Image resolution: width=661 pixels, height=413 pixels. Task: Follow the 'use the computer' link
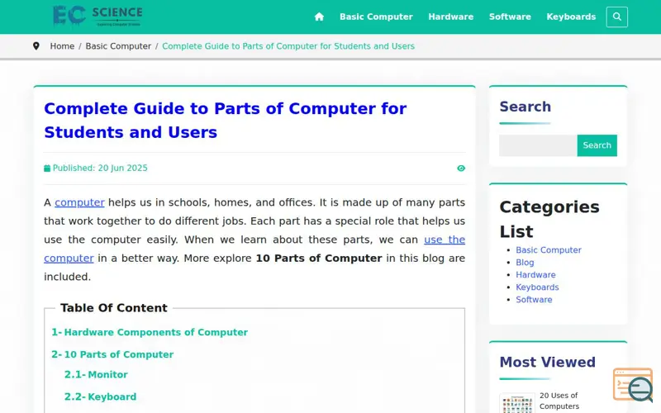[x=445, y=240]
